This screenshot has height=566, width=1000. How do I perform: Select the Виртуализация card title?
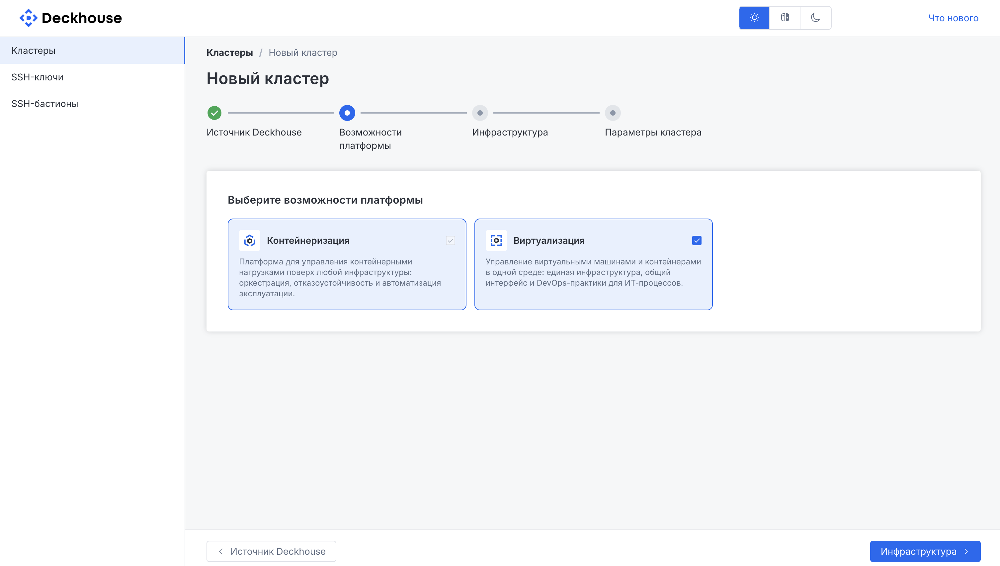pos(549,240)
